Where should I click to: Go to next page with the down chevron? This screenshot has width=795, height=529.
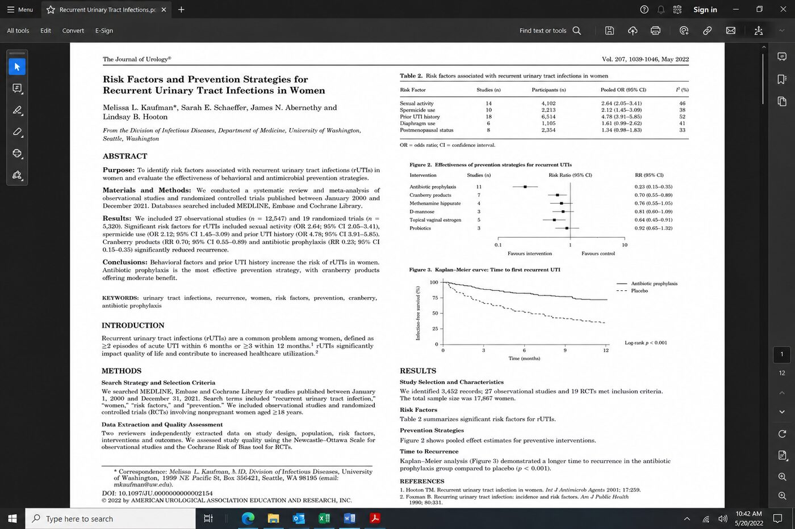point(782,412)
